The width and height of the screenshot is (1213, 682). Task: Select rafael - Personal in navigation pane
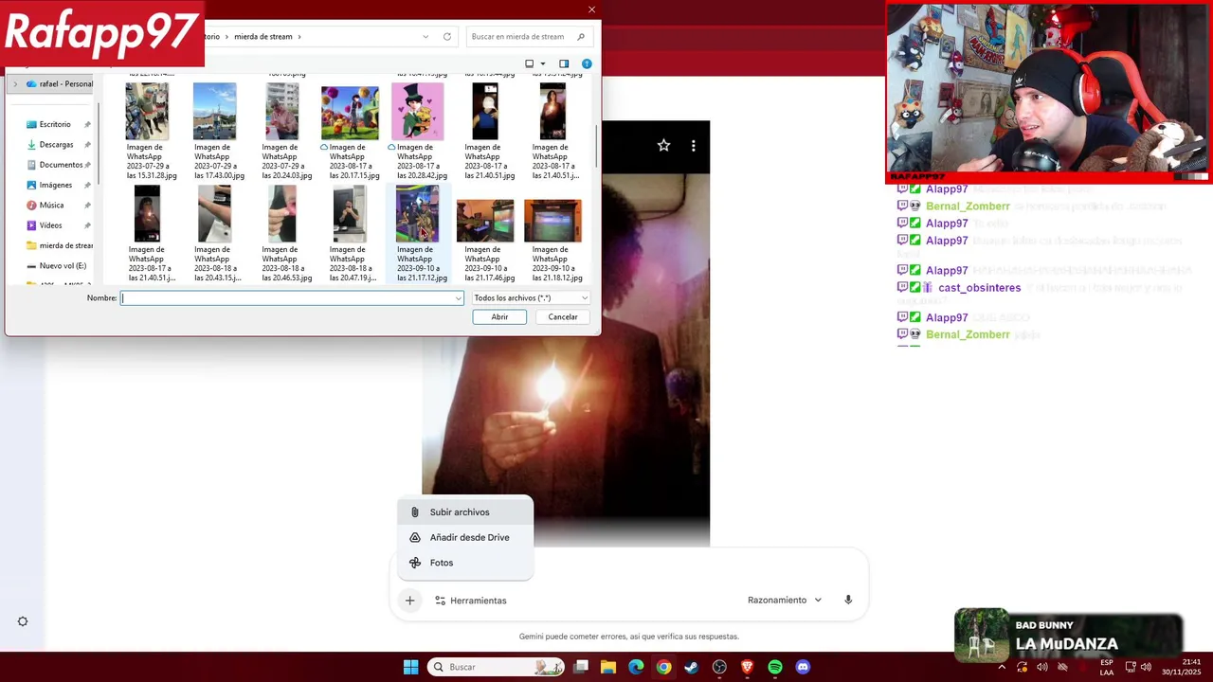tap(60, 83)
